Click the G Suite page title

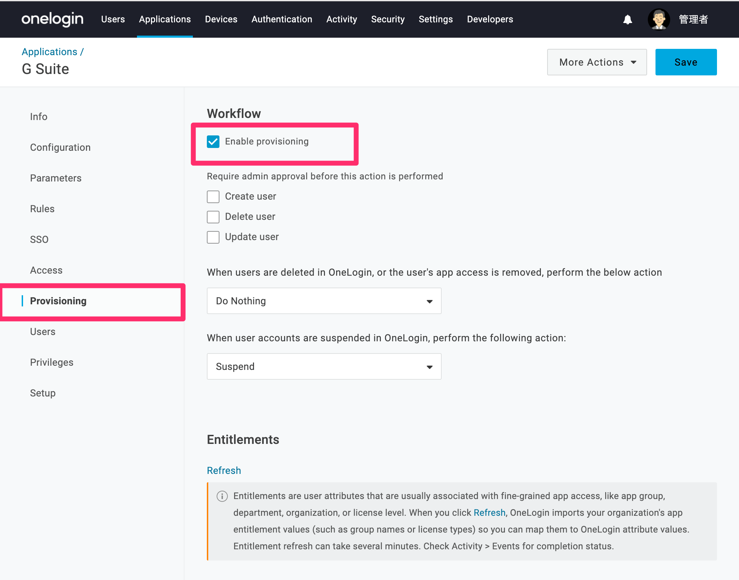[45, 69]
